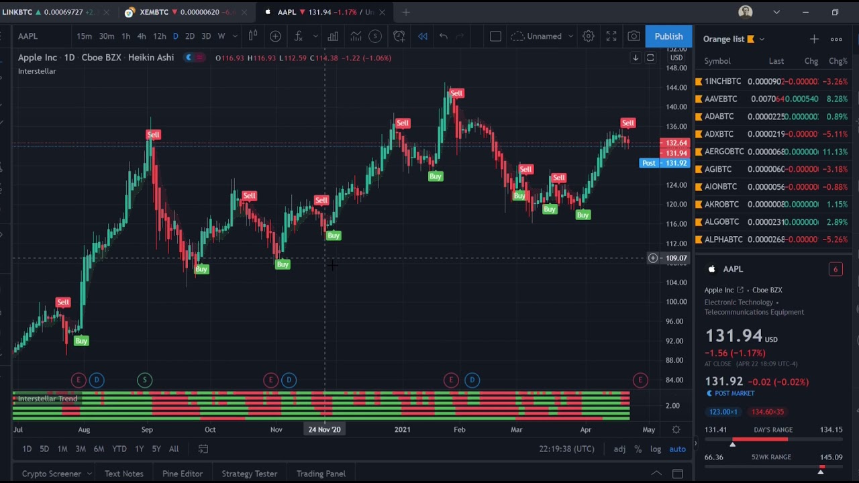Open the financials bar chart icon
Image resolution: width=859 pixels, height=483 pixels.
pyautogui.click(x=333, y=36)
